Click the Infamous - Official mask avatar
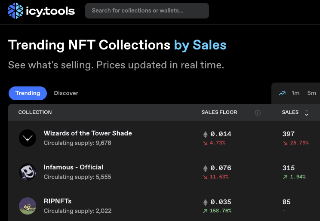Viewport: 320px width, 221px height. 28,172
